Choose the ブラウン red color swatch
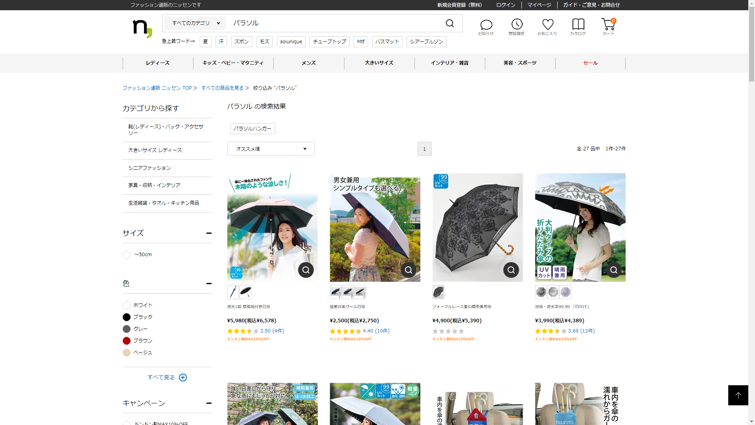The image size is (755, 425). (127, 341)
